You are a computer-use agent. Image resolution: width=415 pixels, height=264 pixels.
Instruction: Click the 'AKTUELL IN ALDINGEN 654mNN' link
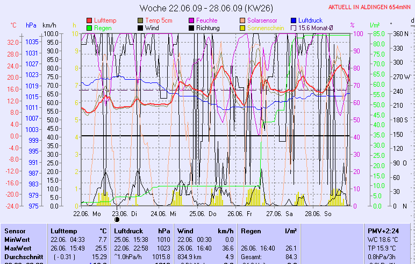click(370, 7)
